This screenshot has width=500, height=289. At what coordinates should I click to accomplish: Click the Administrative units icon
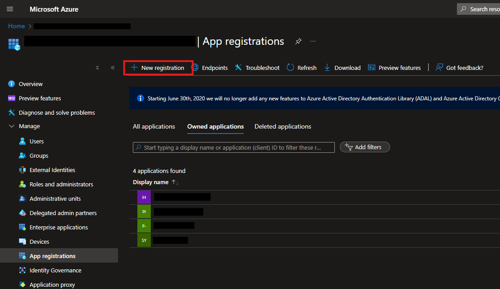(22, 198)
